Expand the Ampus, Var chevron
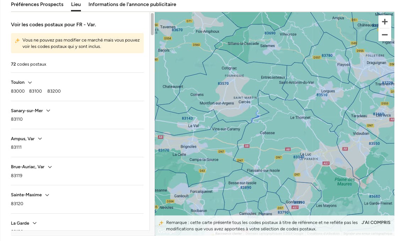 (40, 139)
